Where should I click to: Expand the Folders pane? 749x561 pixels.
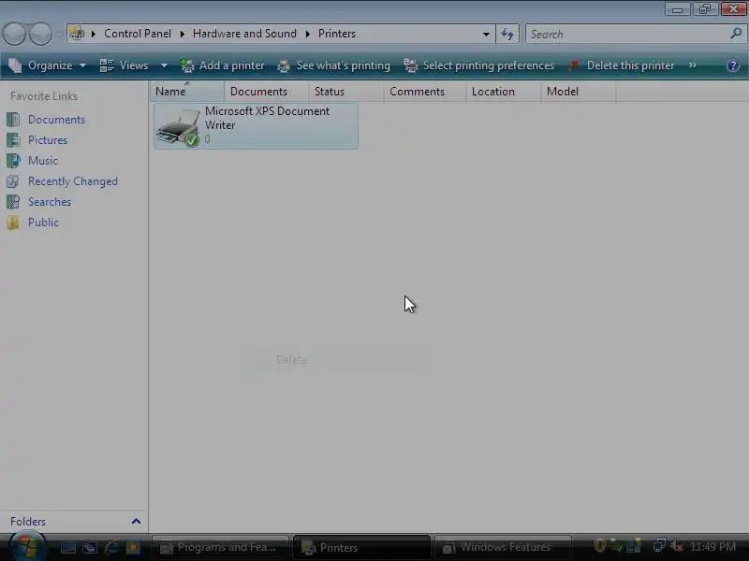pos(136,521)
